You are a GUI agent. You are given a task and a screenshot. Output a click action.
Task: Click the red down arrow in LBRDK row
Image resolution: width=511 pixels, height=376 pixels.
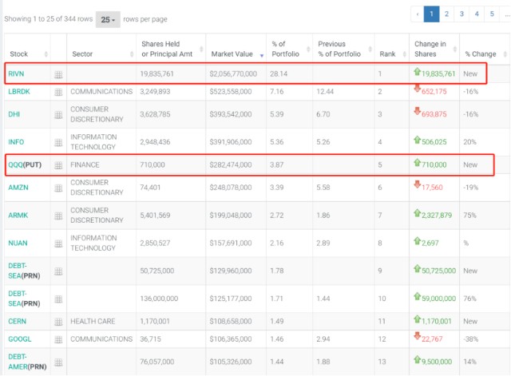417,89
